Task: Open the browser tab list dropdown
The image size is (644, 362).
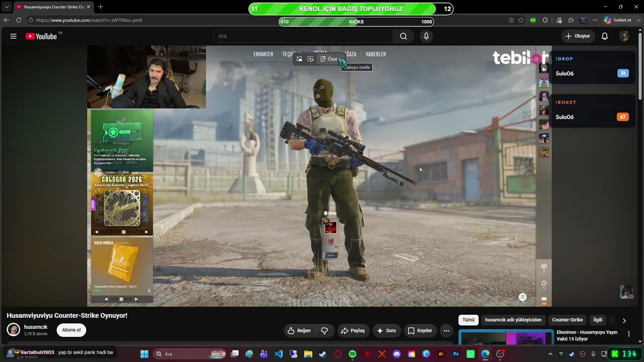Action: pos(7,7)
